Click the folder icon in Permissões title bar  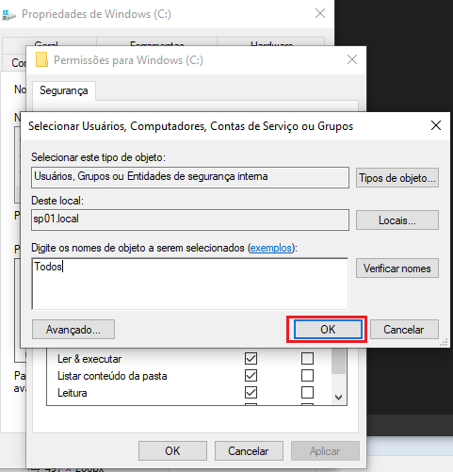click(x=41, y=59)
